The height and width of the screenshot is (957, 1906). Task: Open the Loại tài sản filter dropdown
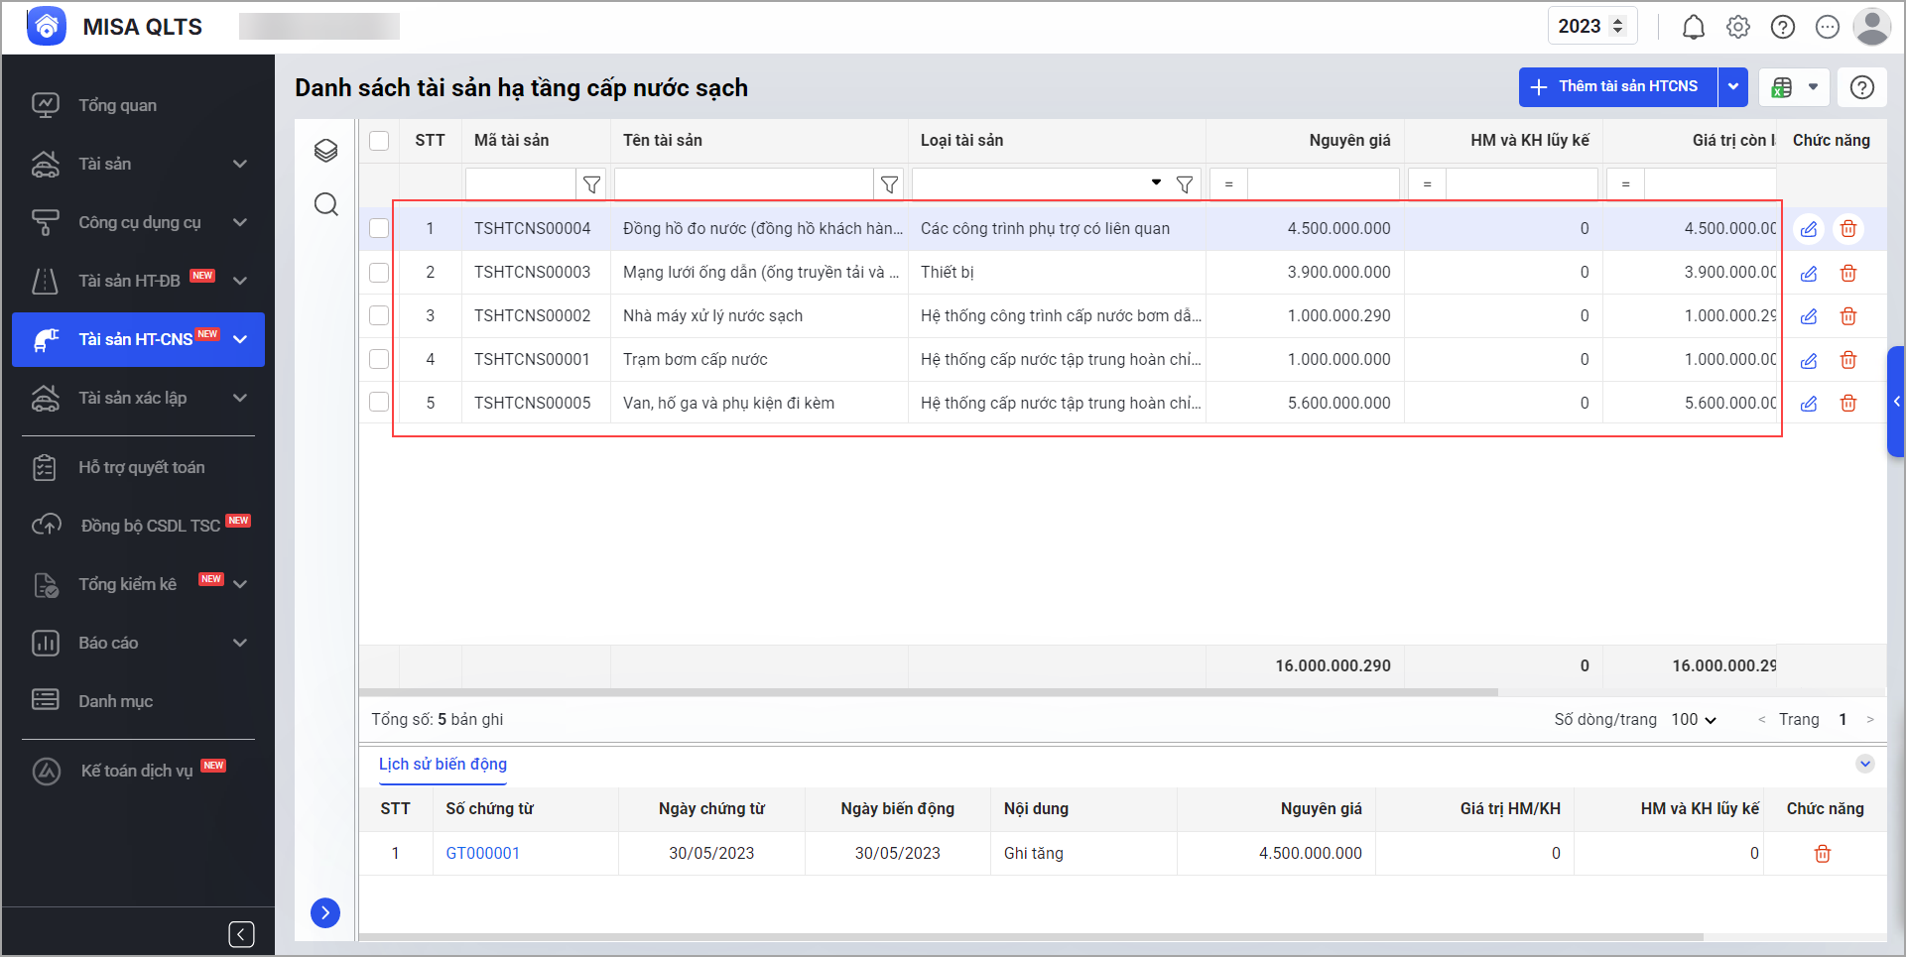[x=1156, y=183]
